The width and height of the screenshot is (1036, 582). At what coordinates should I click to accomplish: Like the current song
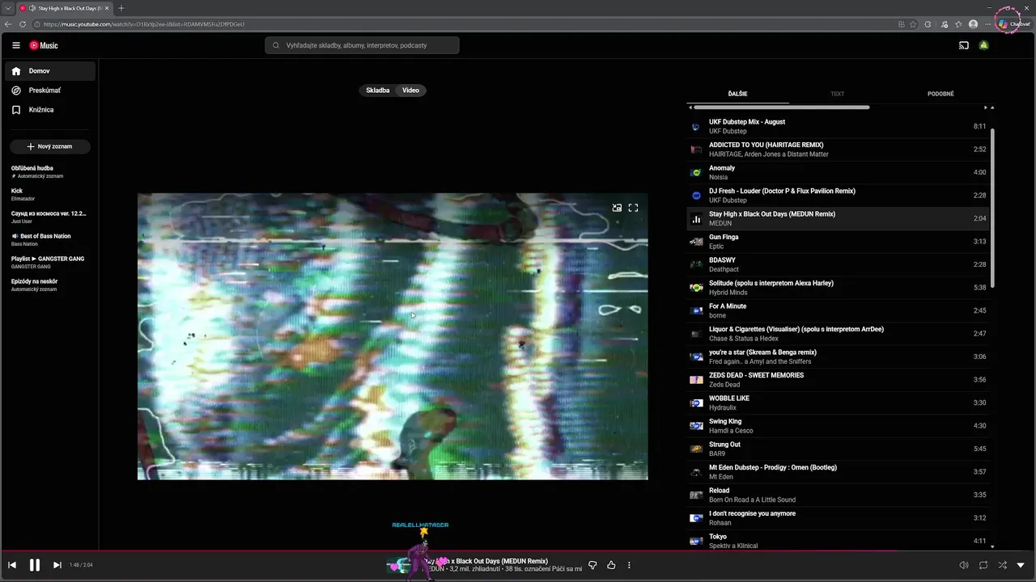pyautogui.click(x=611, y=565)
